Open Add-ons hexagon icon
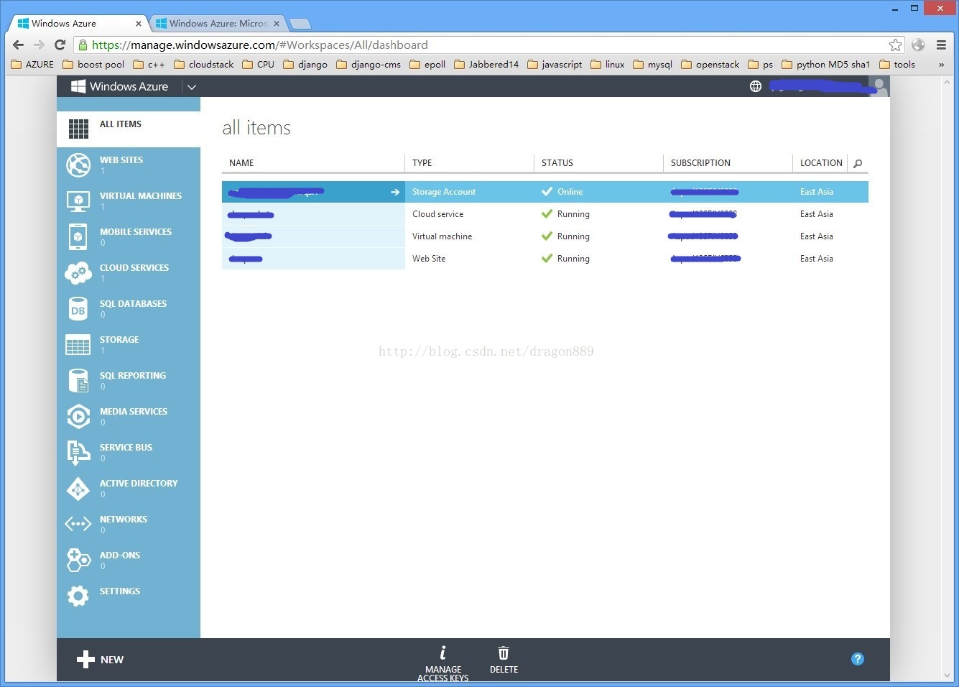 pyautogui.click(x=78, y=560)
